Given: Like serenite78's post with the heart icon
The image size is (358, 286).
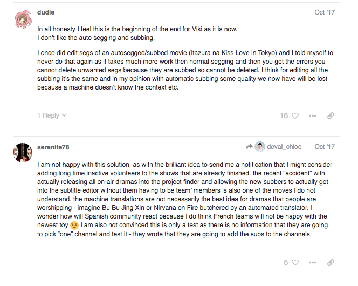Looking at the screenshot, I should [295, 262].
